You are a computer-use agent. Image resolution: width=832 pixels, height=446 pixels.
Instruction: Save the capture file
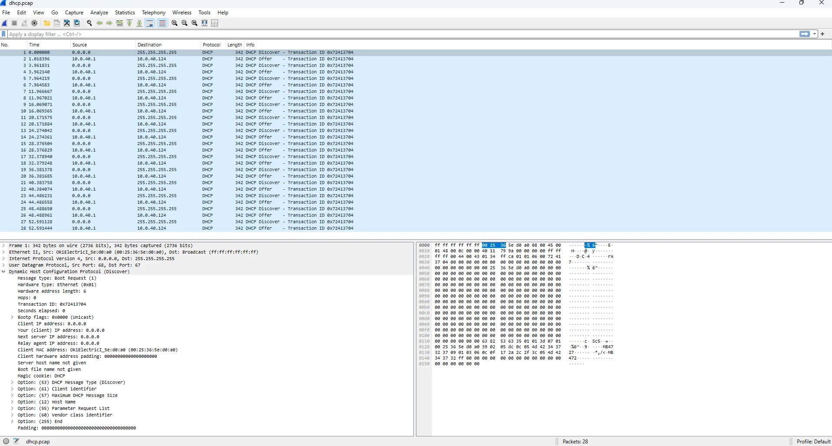(57, 23)
